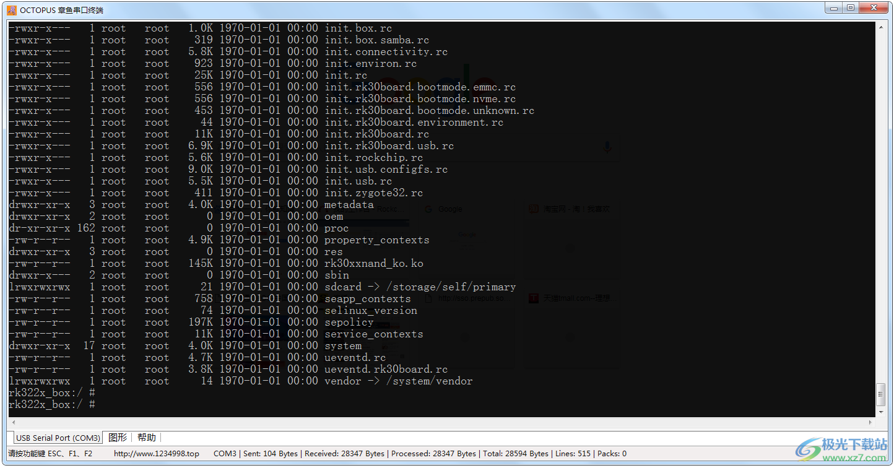Click the init.connectivity.rc file name
894x468 pixels.
(x=386, y=51)
